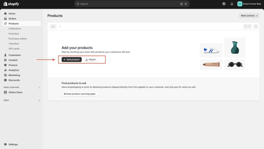Go to Inventory in sidebar
The height and width of the screenshot is (149, 264).
coord(14,34)
